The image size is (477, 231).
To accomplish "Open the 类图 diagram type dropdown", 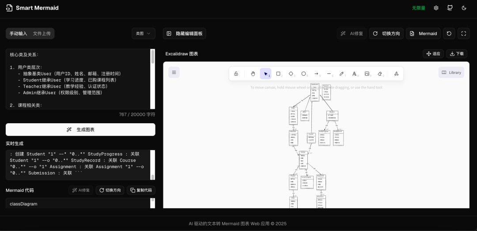I will point(143,33).
